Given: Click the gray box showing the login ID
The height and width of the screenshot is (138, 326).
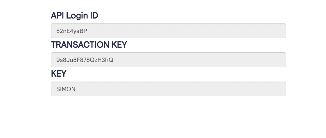Looking at the screenshot, I should (169, 31).
